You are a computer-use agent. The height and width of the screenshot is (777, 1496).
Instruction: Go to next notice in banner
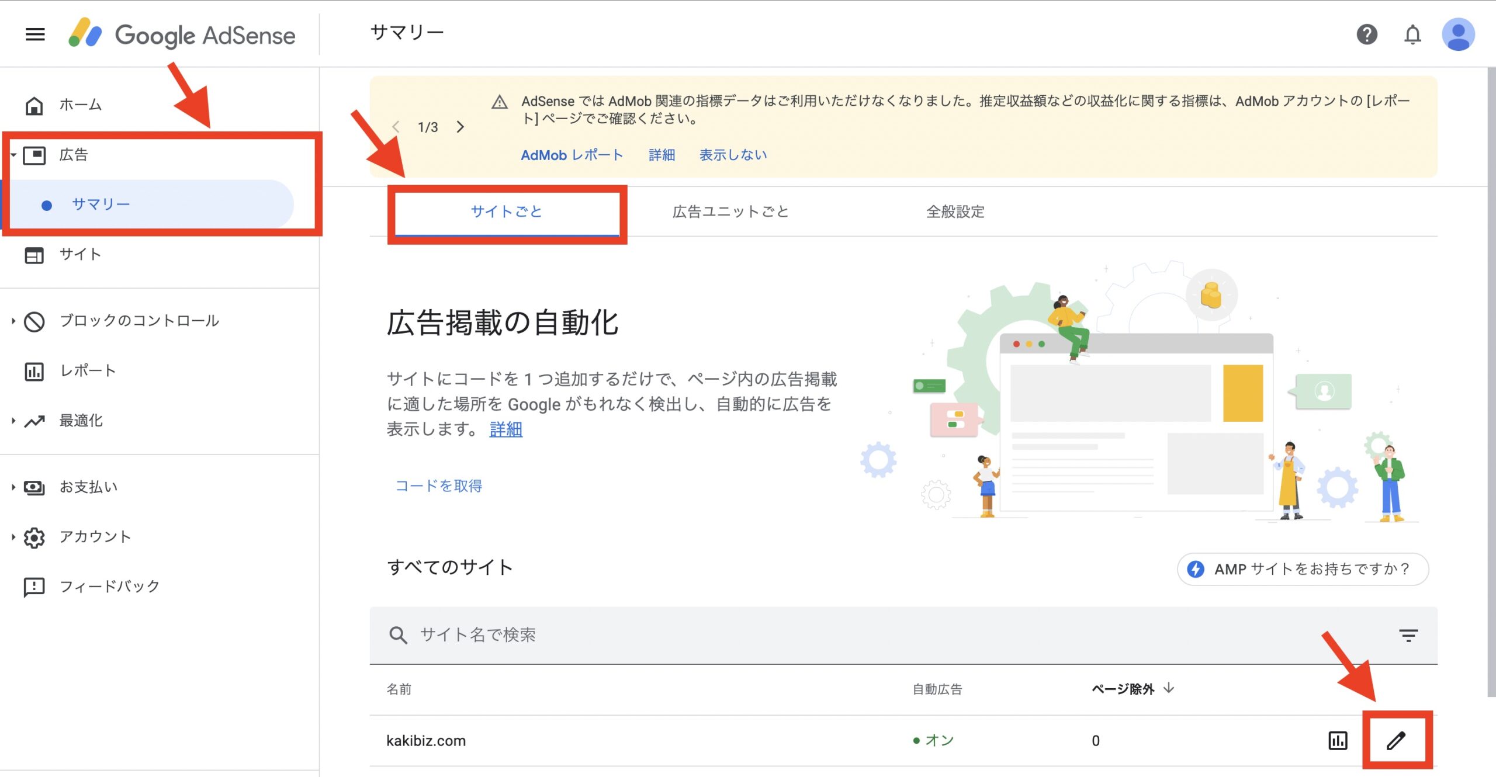point(460,127)
